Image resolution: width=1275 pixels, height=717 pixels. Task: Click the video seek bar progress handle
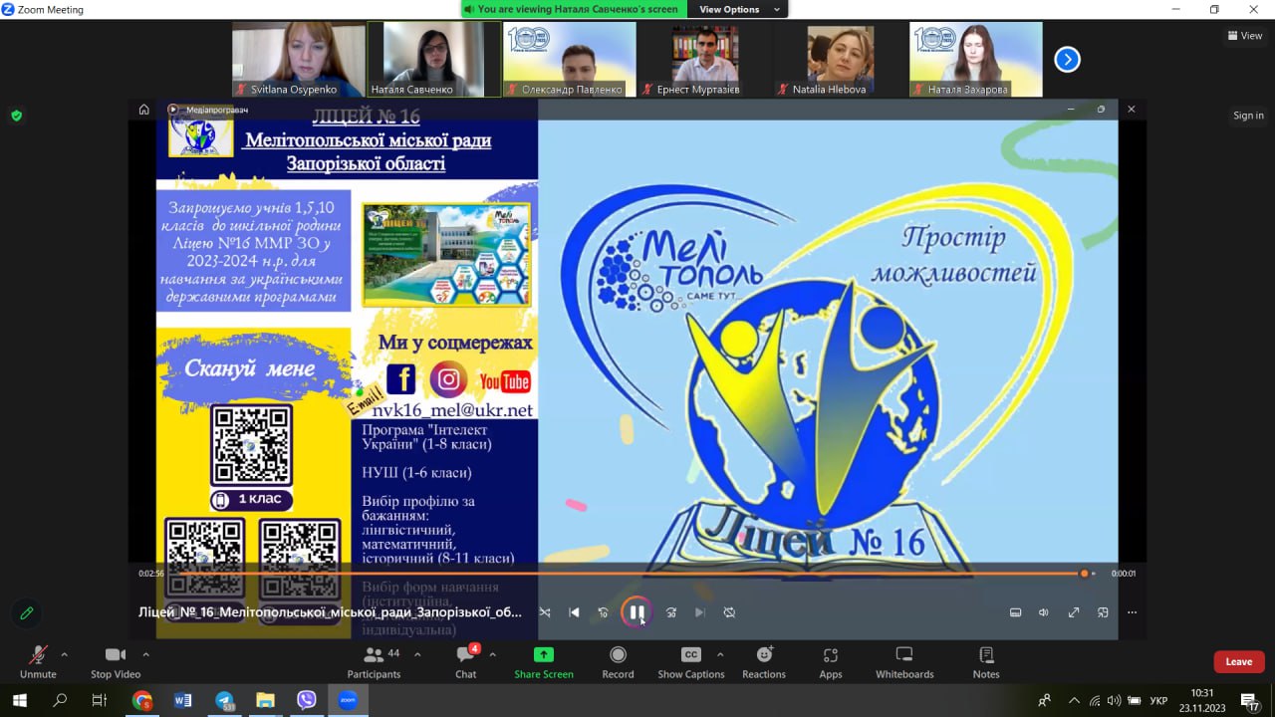pyautogui.click(x=1084, y=574)
